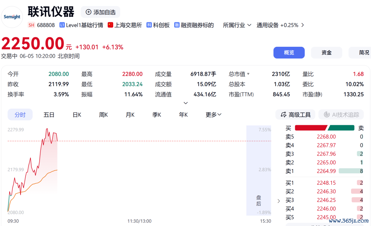Click the 委比 value 10.02%
This screenshot has height=226, width=371.
pos(355,84)
